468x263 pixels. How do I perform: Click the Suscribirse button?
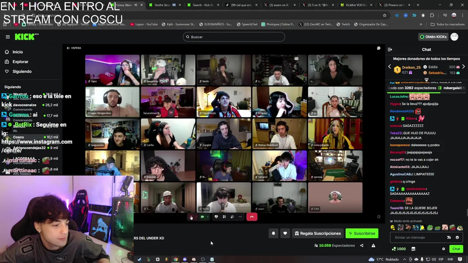coord(362,233)
